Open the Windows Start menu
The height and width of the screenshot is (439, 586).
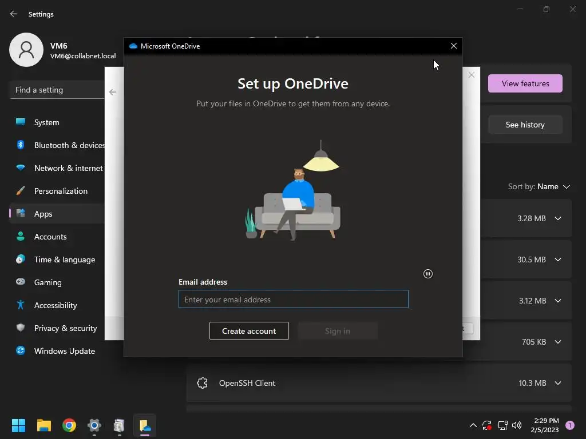pos(18,425)
